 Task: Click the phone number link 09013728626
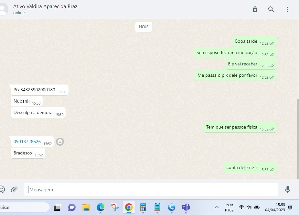point(27,141)
